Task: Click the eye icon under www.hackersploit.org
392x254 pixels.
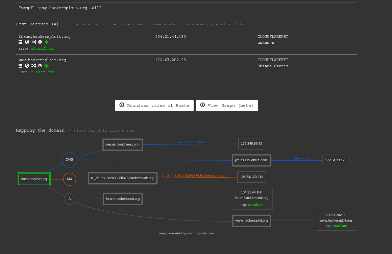Action: [40, 66]
